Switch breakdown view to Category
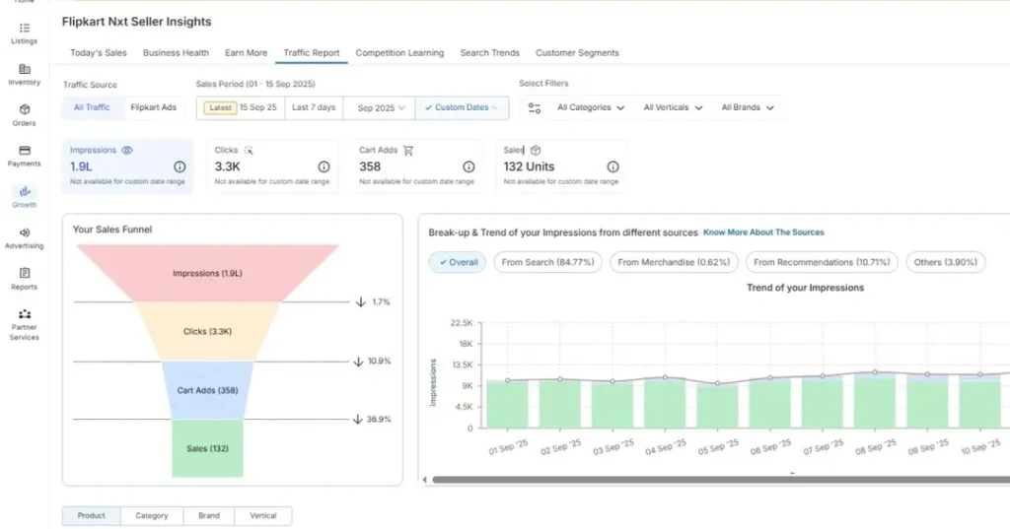The width and height of the screenshot is (1010, 529). pos(151,515)
